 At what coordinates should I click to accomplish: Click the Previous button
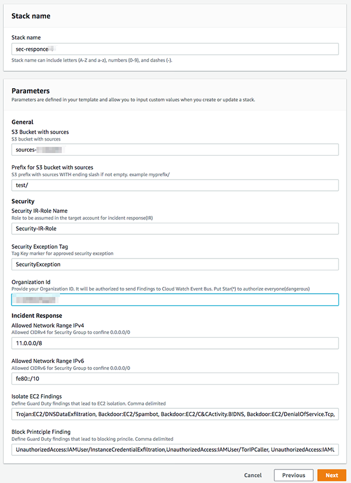293,475
